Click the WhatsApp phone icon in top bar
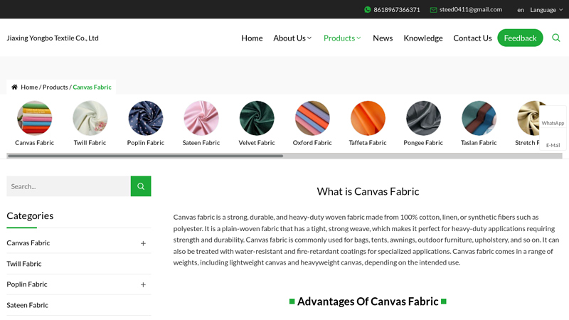 (x=367, y=10)
